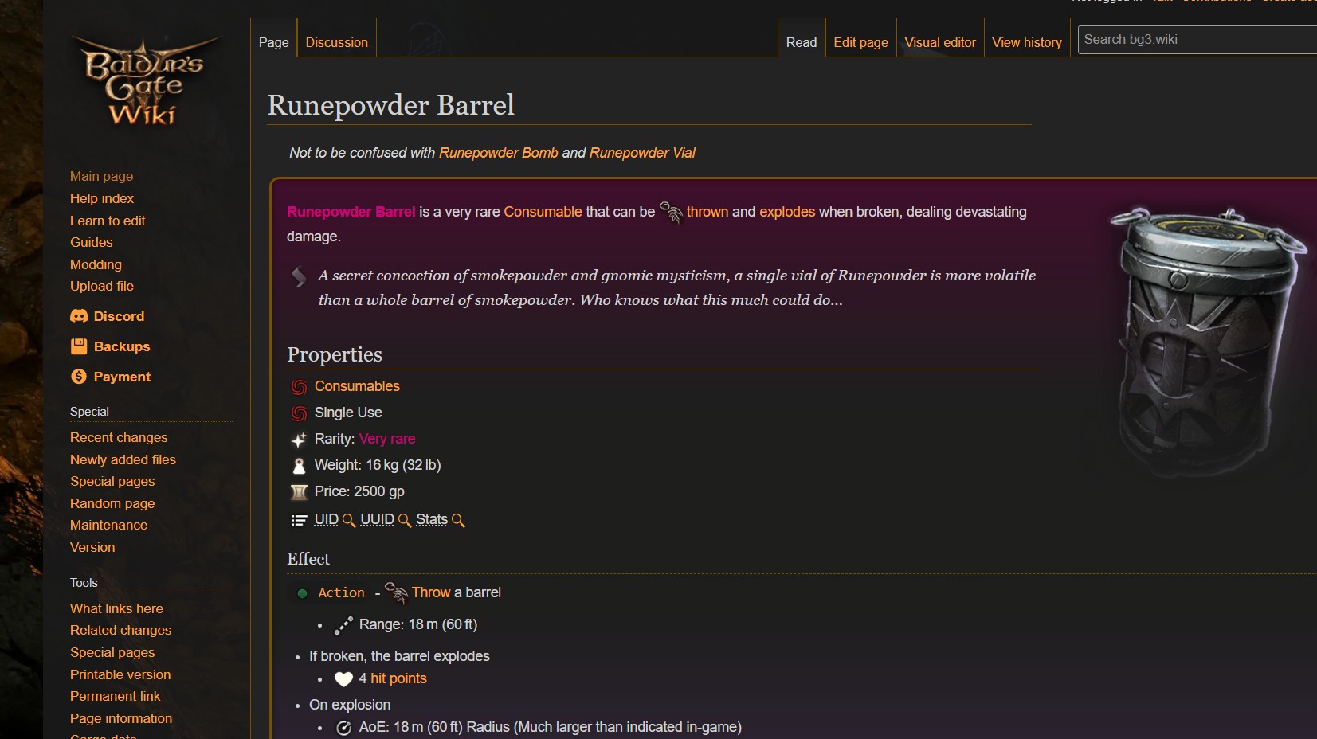
Task: Open the Help index link
Action: tap(102, 198)
